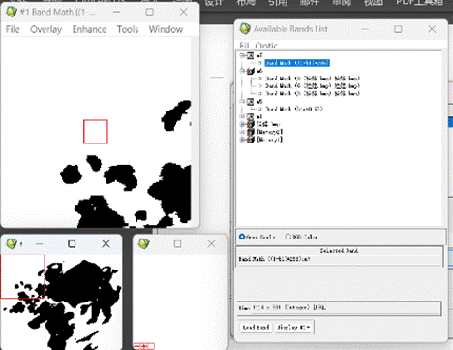Click zoom-in plus box in Zoom window
453x350 pixels.
(143, 346)
